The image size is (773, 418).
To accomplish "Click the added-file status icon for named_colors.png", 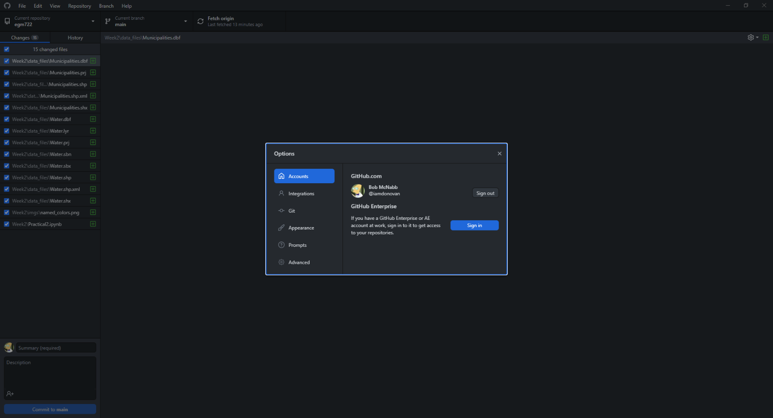I will tap(93, 212).
